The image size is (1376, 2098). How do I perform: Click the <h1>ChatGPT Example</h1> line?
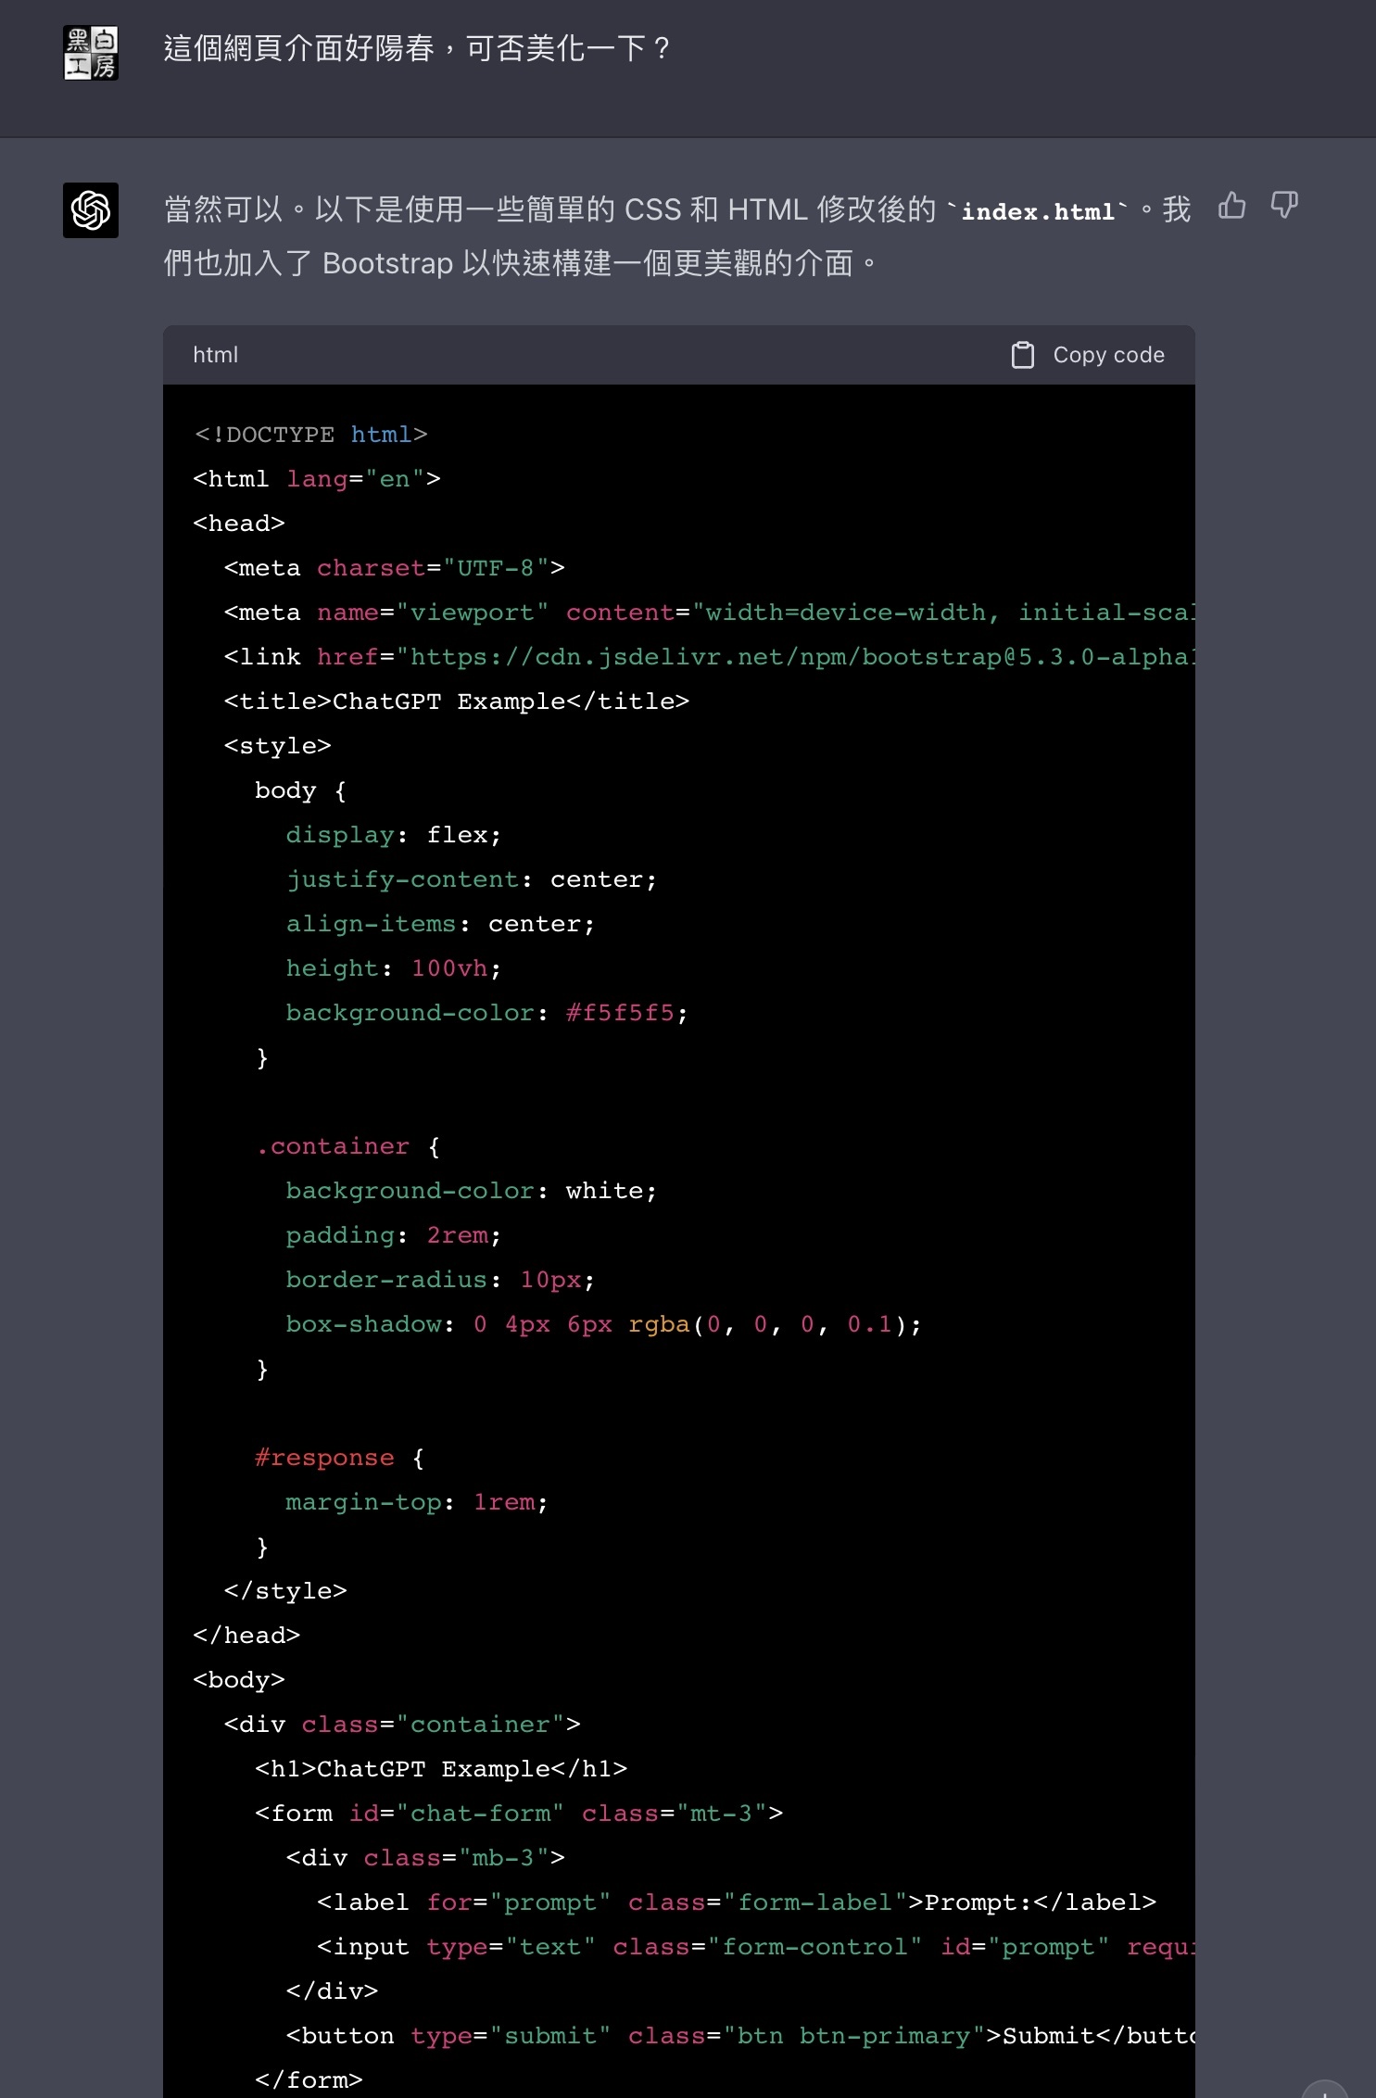pyautogui.click(x=441, y=1769)
